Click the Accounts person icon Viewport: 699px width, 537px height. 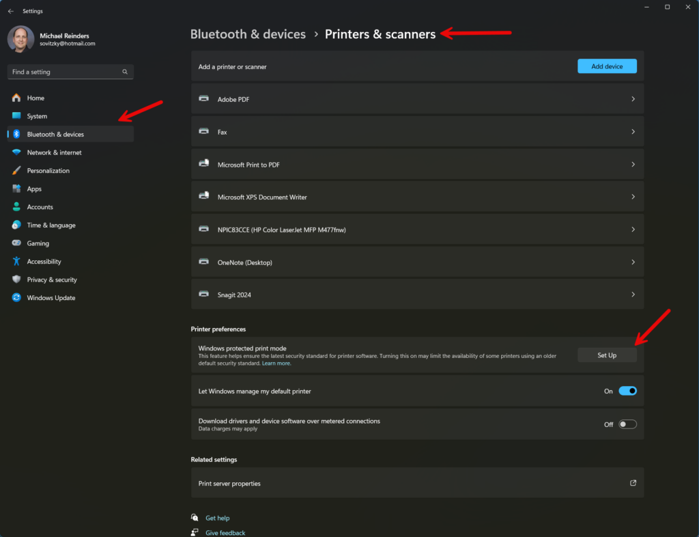pos(16,207)
